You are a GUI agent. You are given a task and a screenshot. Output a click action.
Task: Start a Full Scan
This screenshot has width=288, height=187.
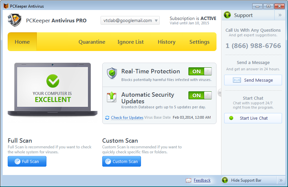point(27,161)
